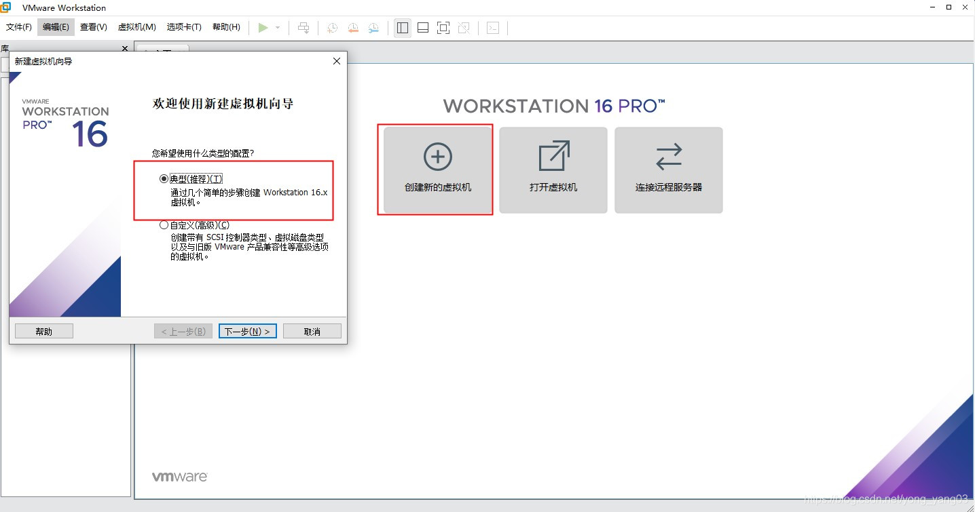Screen dimensions: 975x512
Task: Click the 创建新的虚拟机 tile
Action: pos(438,170)
